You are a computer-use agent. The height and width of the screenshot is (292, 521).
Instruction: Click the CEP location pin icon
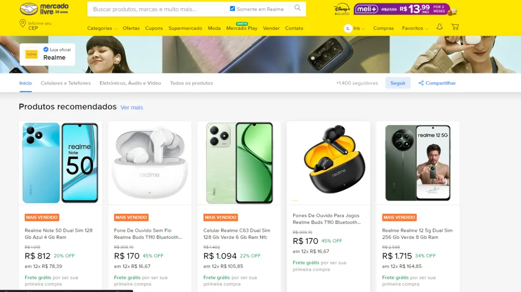22,24
